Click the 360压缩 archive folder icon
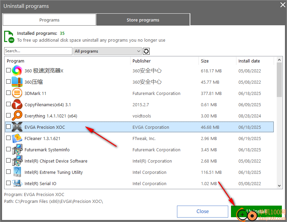Image resolution: width=287 pixels, height=222 pixels. coord(17,82)
